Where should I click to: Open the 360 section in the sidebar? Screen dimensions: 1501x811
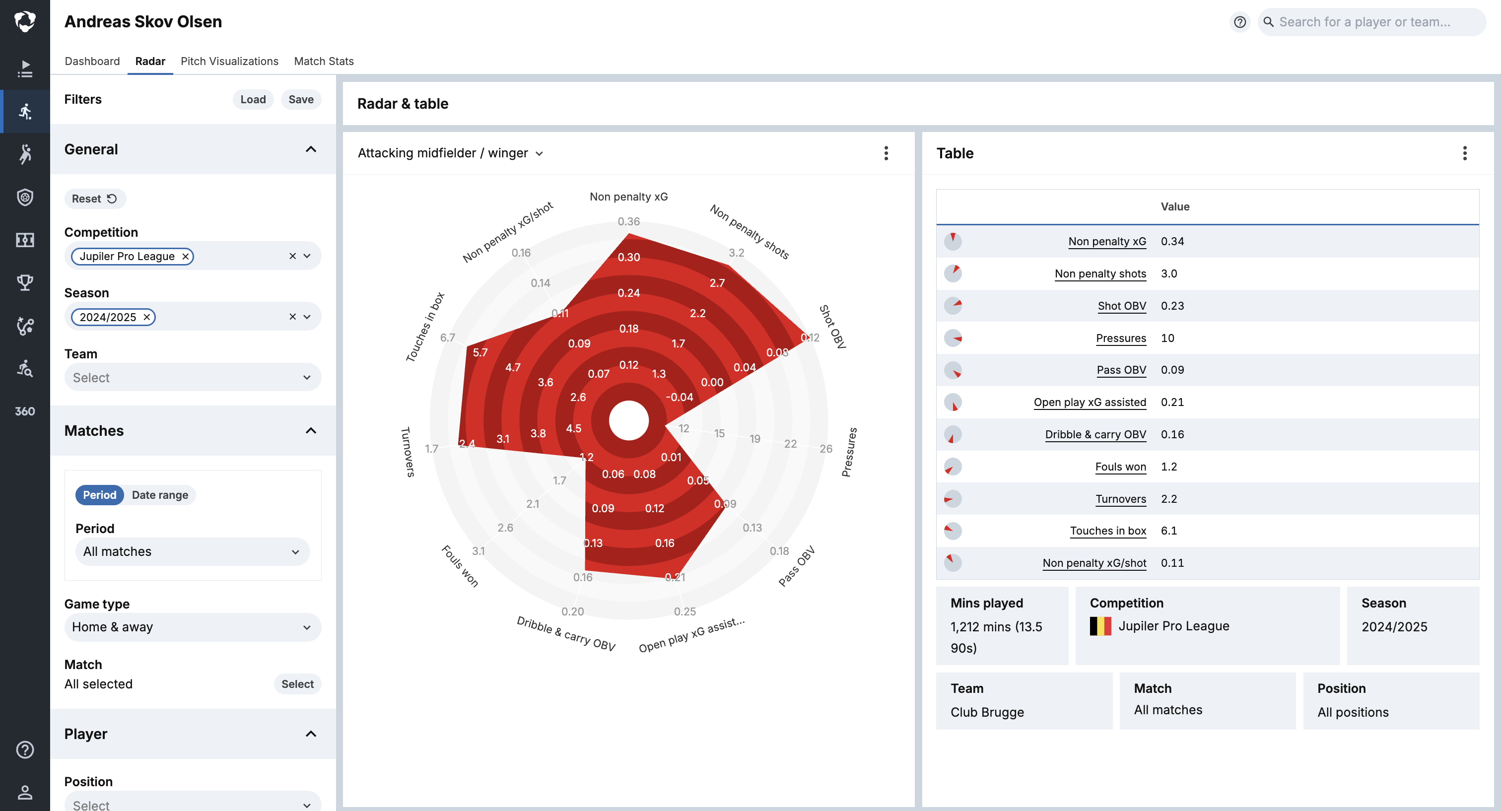(24, 411)
